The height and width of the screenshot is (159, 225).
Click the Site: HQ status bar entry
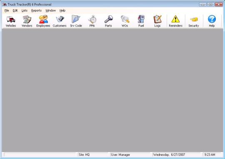click(84, 155)
